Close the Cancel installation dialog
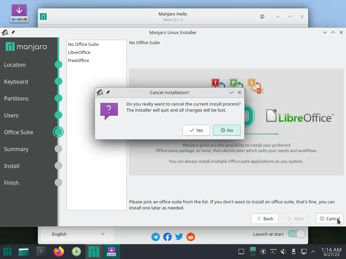The image size is (346, 259). click(240, 92)
